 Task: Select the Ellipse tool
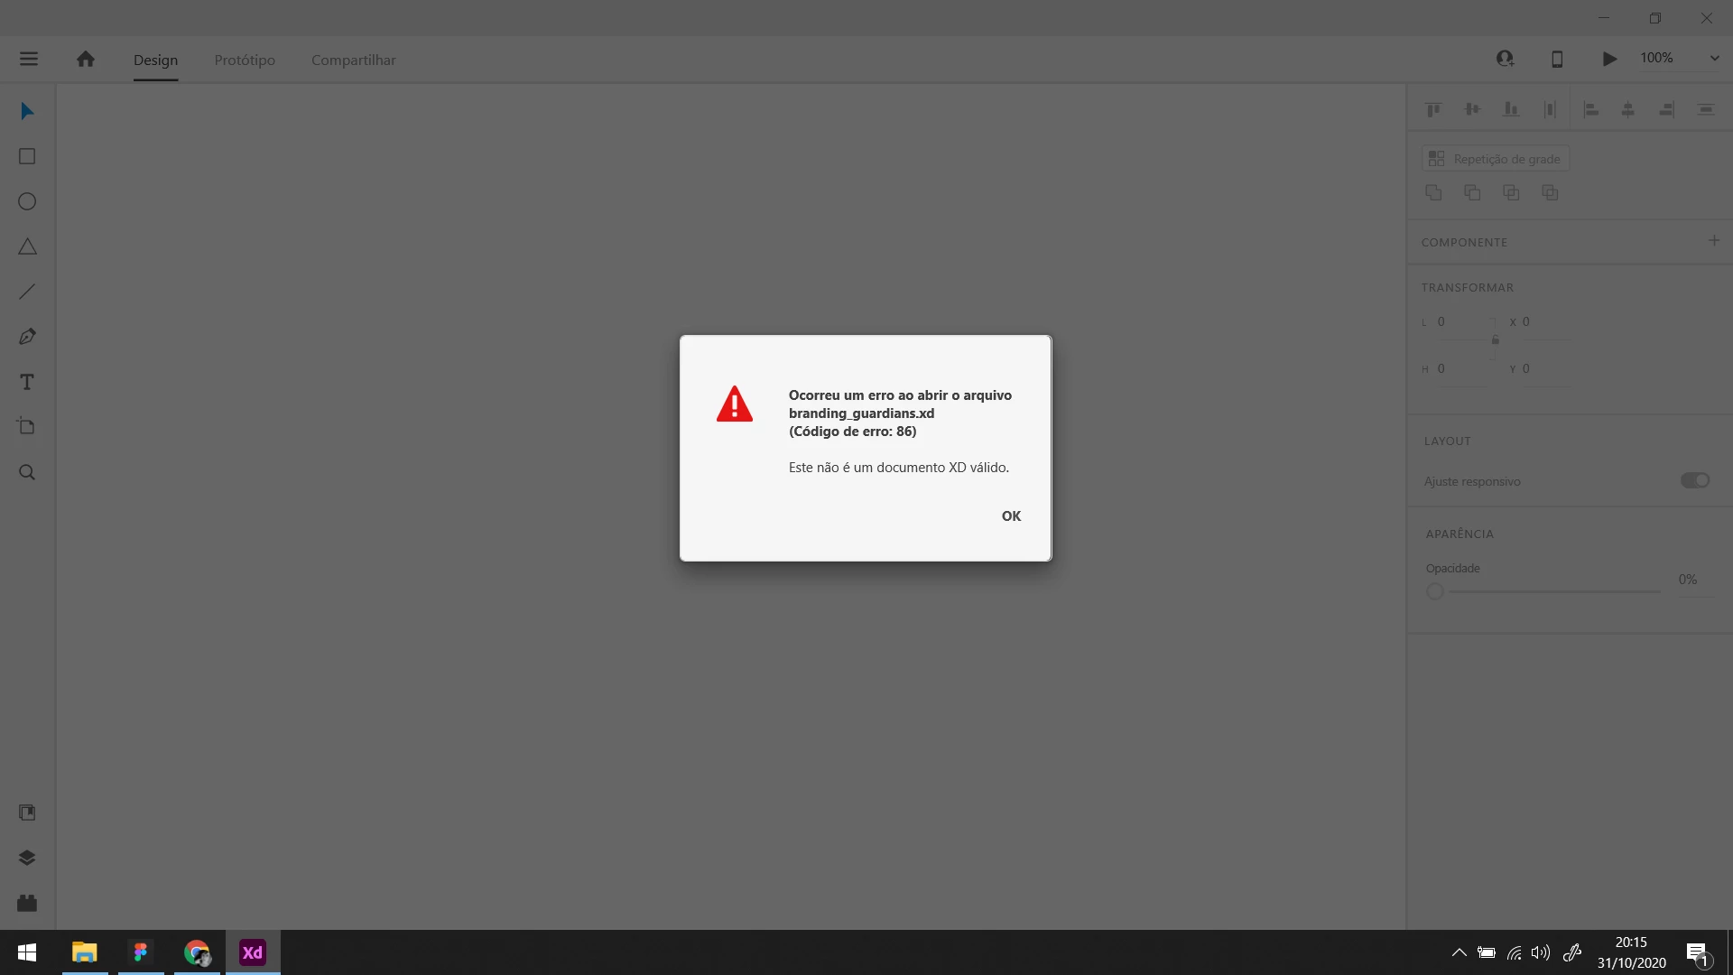(x=27, y=202)
